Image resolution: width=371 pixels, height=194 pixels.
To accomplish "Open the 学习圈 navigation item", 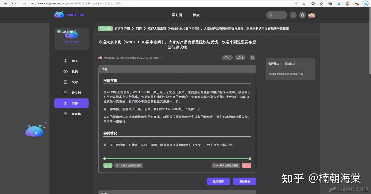I will coord(177,15).
